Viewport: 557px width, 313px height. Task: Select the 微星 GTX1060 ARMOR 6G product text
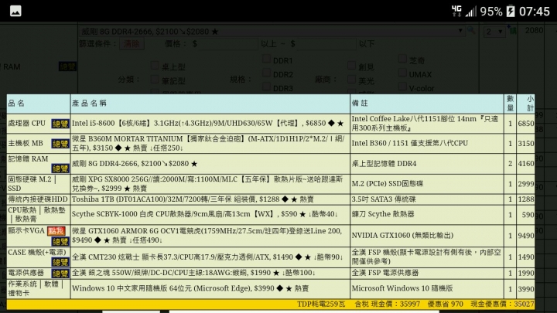click(207, 236)
